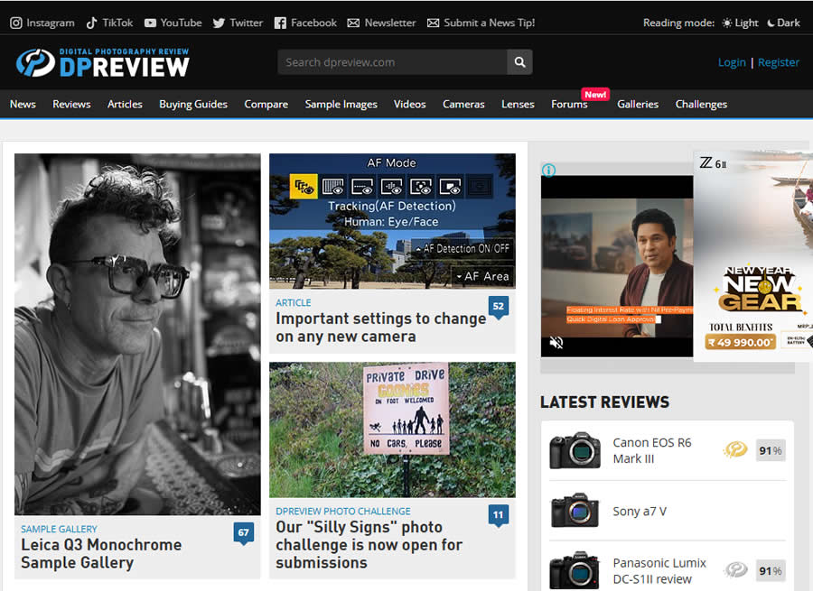813x591 pixels.
Task: Select the Cameras navigation item
Action: pyautogui.click(x=463, y=104)
